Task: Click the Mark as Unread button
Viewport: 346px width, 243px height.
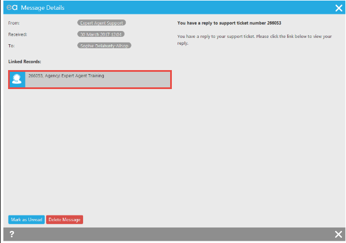Action: point(27,219)
